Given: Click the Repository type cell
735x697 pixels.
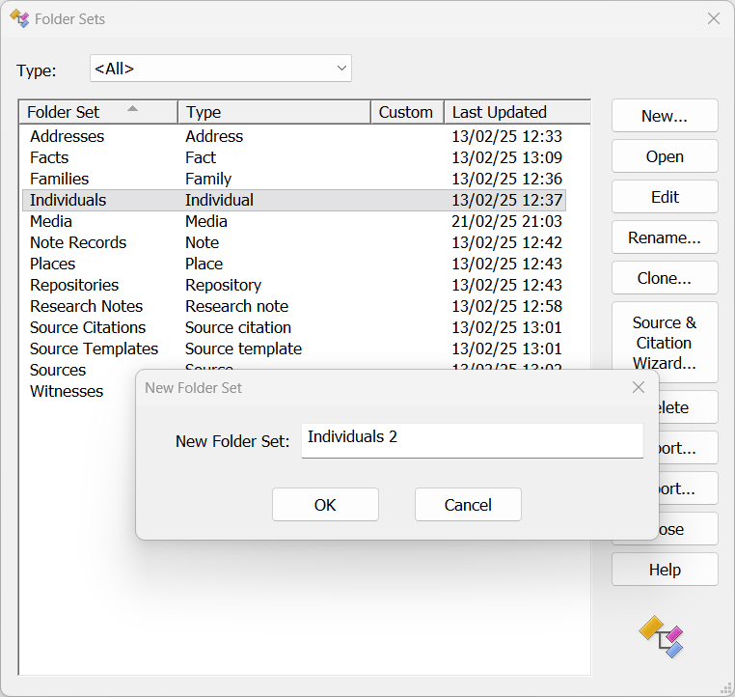Looking at the screenshot, I should point(223,285).
